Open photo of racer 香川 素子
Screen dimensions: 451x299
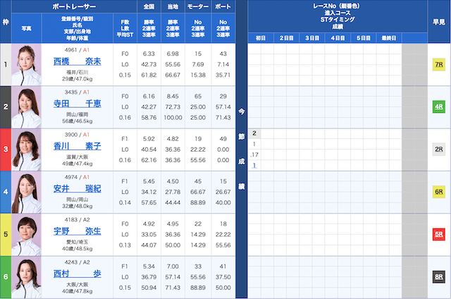coord(27,149)
